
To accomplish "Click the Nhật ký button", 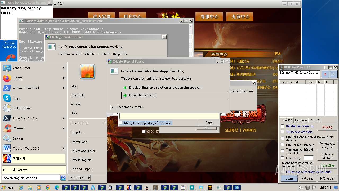I will pos(327,127).
